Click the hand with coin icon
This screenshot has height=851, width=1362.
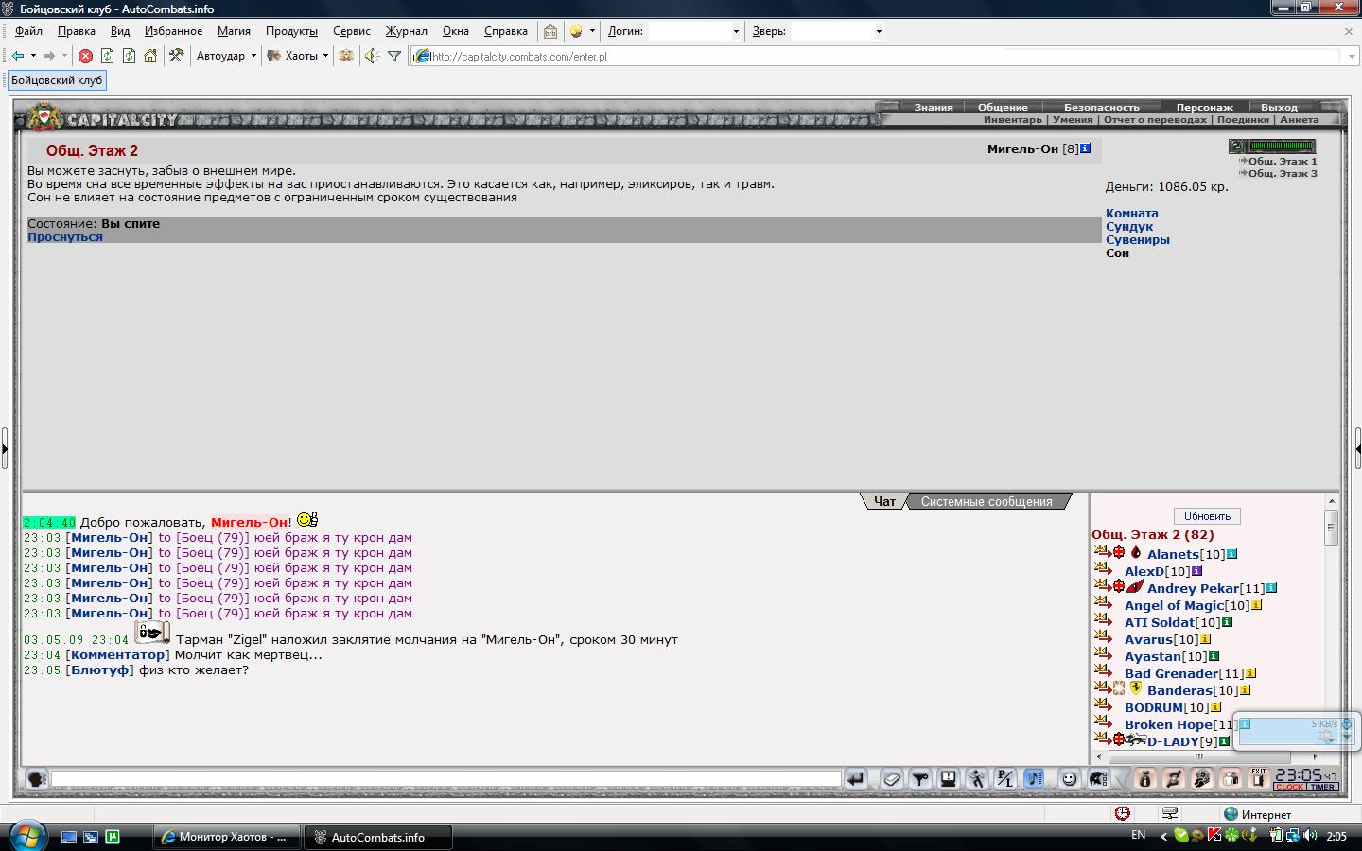point(1201,778)
